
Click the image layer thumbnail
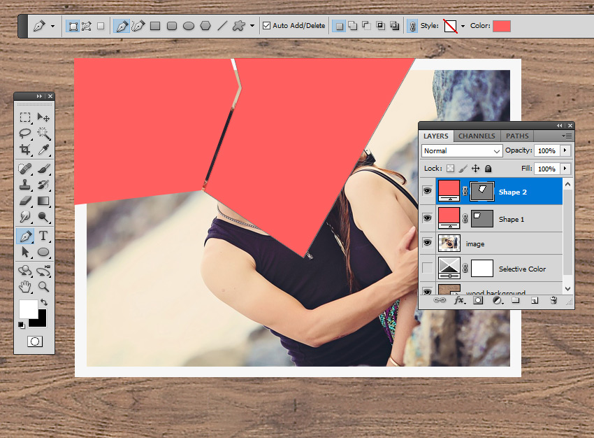[448, 243]
